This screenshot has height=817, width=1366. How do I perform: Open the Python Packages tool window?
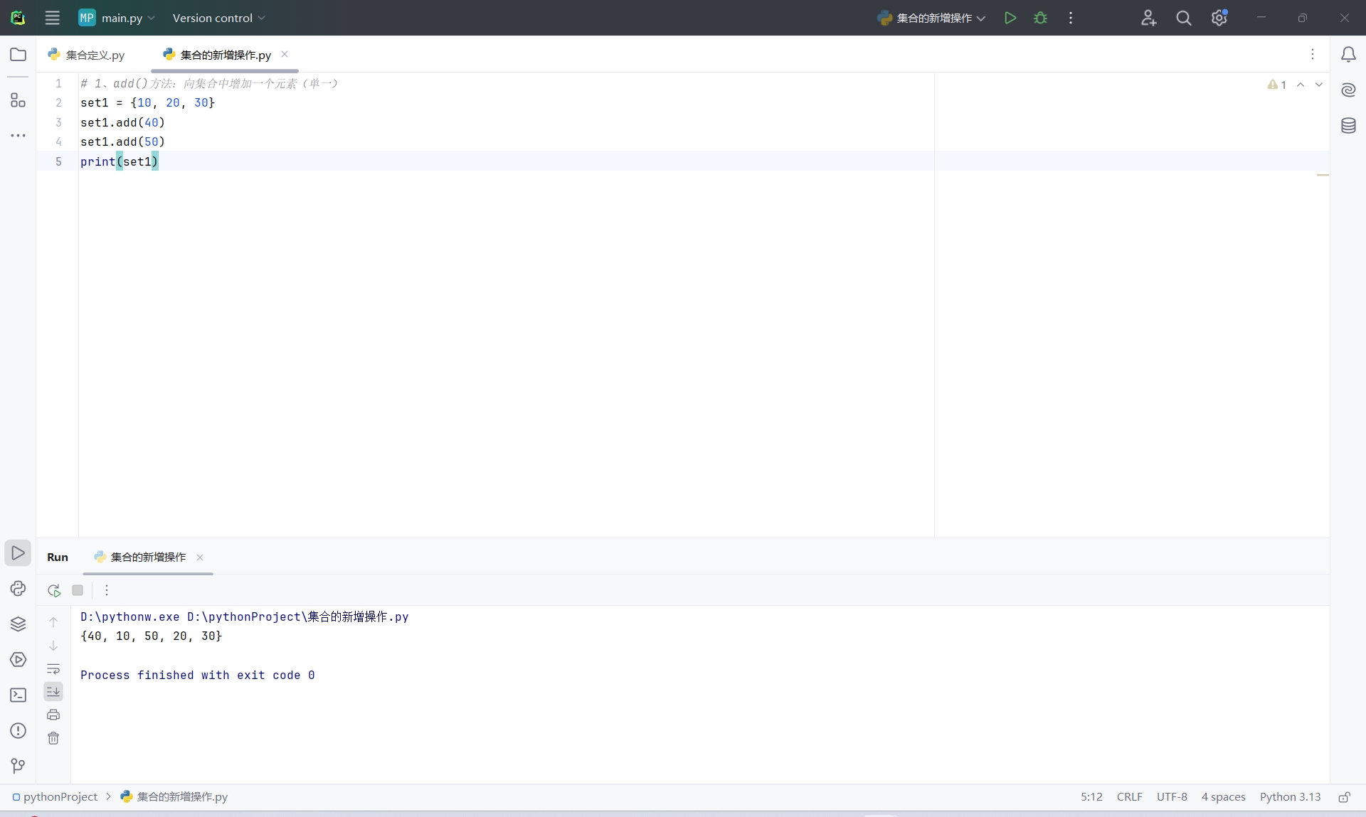(18, 624)
